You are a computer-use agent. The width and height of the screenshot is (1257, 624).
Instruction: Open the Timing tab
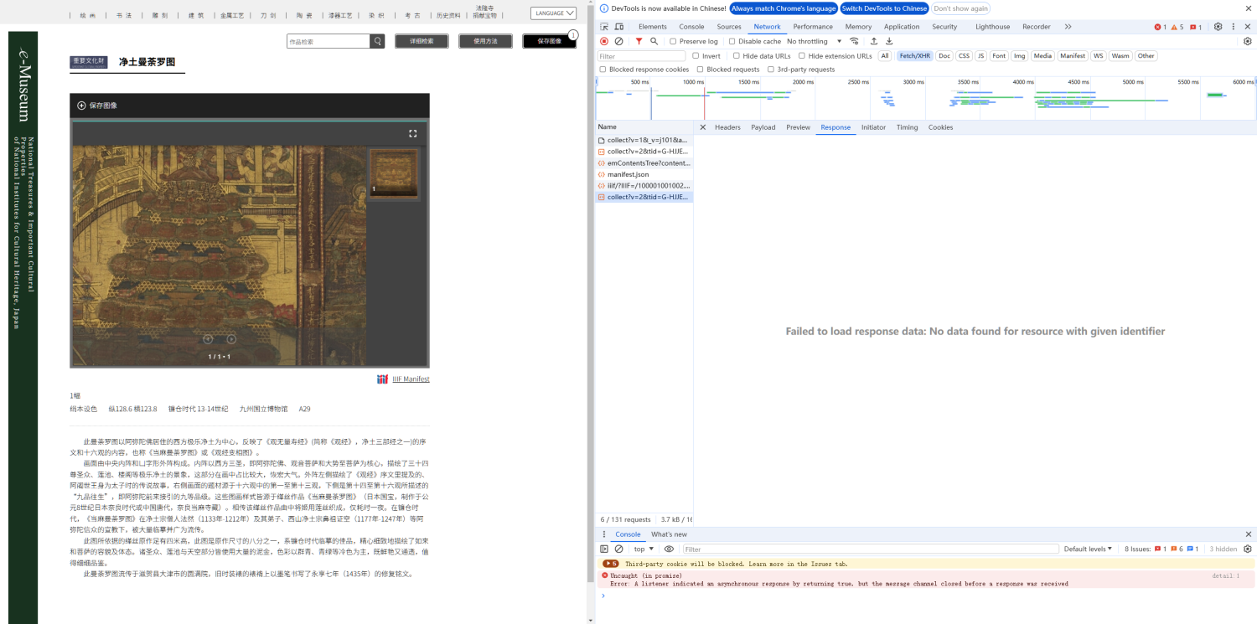coord(907,127)
